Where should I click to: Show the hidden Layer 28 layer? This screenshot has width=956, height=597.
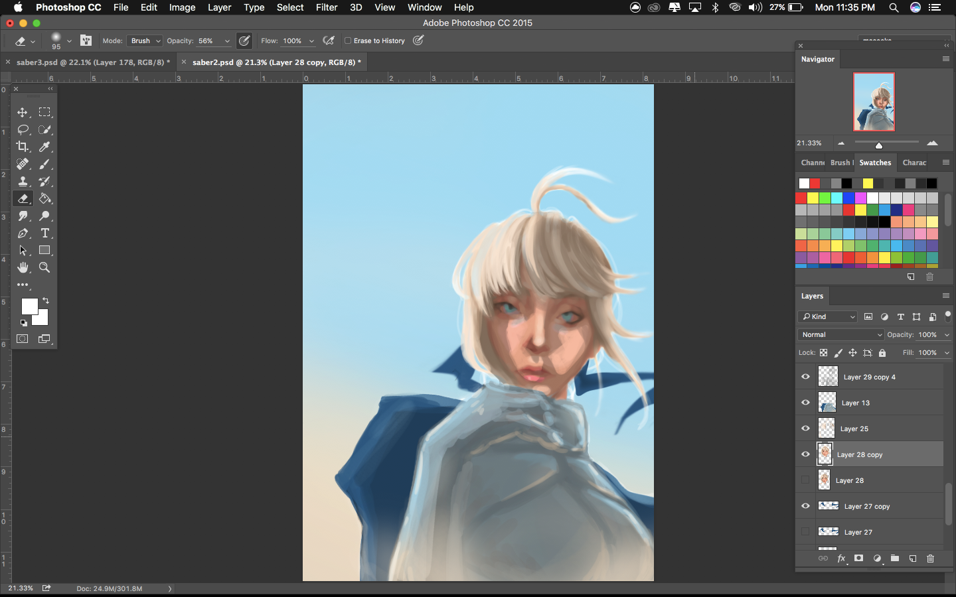pyautogui.click(x=805, y=480)
